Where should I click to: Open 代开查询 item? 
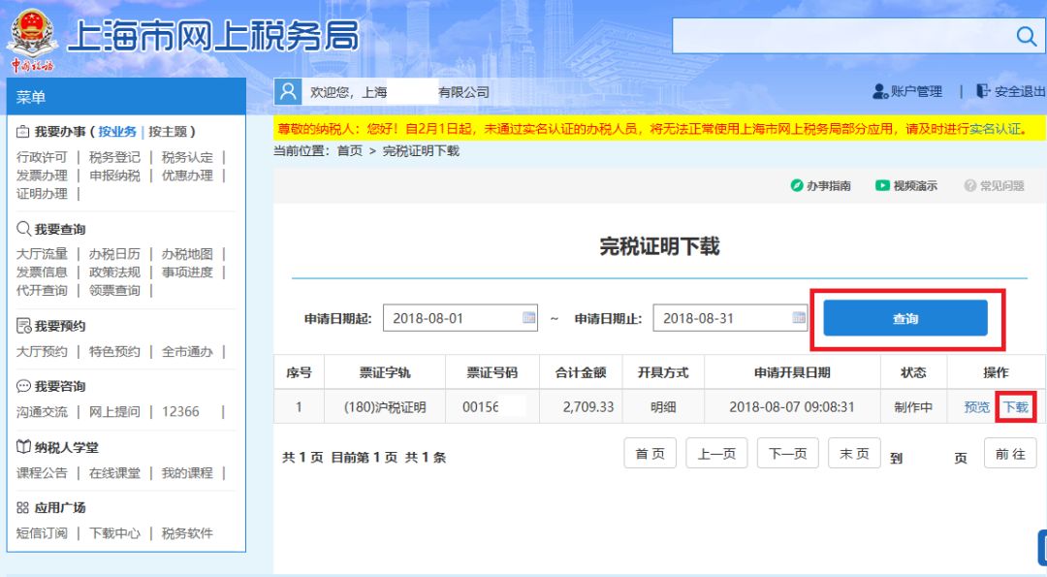[x=42, y=291]
